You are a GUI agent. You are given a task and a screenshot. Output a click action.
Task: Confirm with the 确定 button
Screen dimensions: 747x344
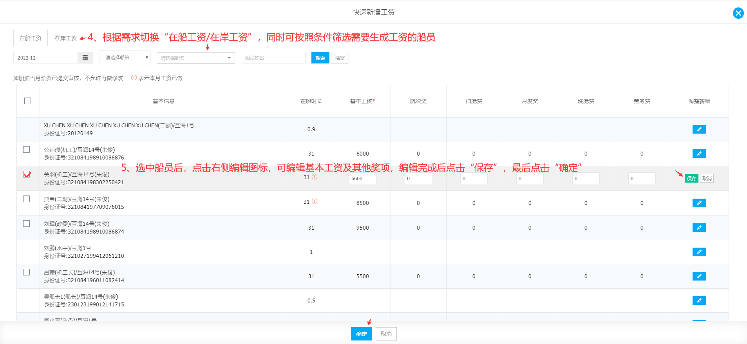click(x=361, y=334)
